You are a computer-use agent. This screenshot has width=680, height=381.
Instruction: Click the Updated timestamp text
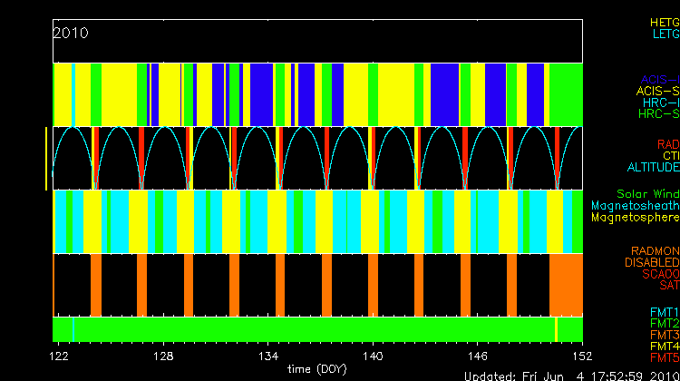point(570,375)
